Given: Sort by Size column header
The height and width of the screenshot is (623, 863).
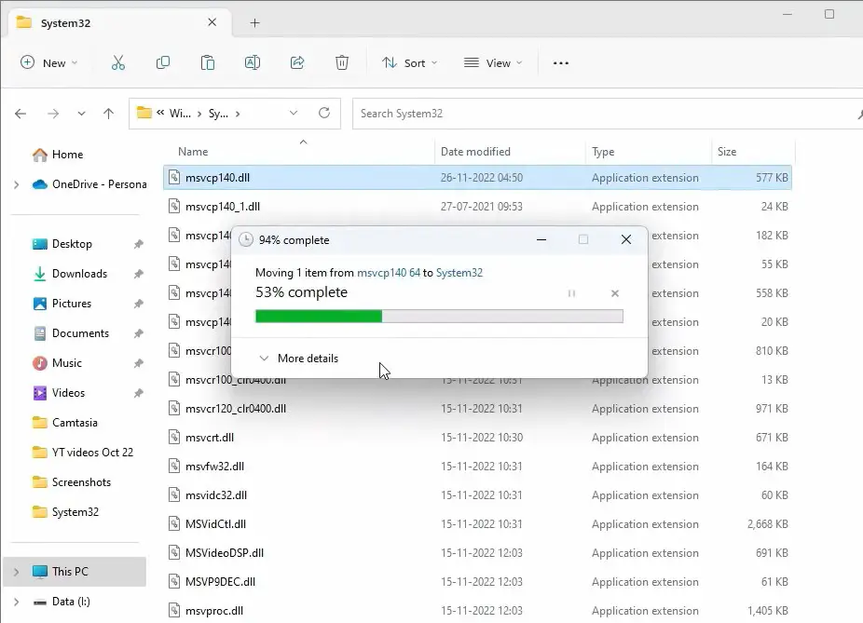Looking at the screenshot, I should pyautogui.click(x=727, y=151).
